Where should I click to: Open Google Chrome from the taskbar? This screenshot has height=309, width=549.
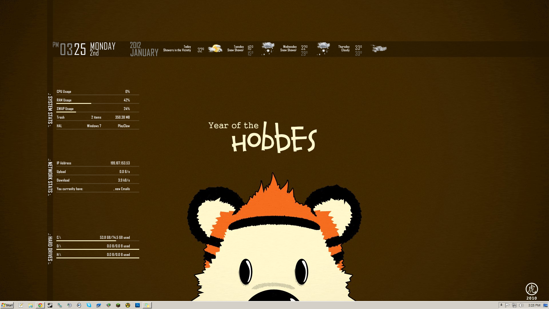[x=40, y=305]
